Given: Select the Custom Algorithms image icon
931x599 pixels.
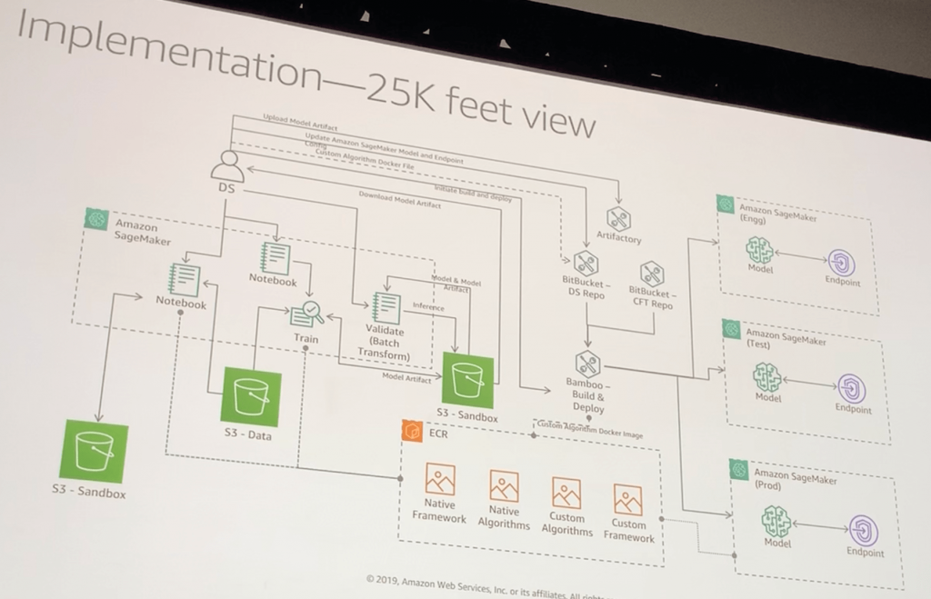Looking at the screenshot, I should click(x=566, y=493).
